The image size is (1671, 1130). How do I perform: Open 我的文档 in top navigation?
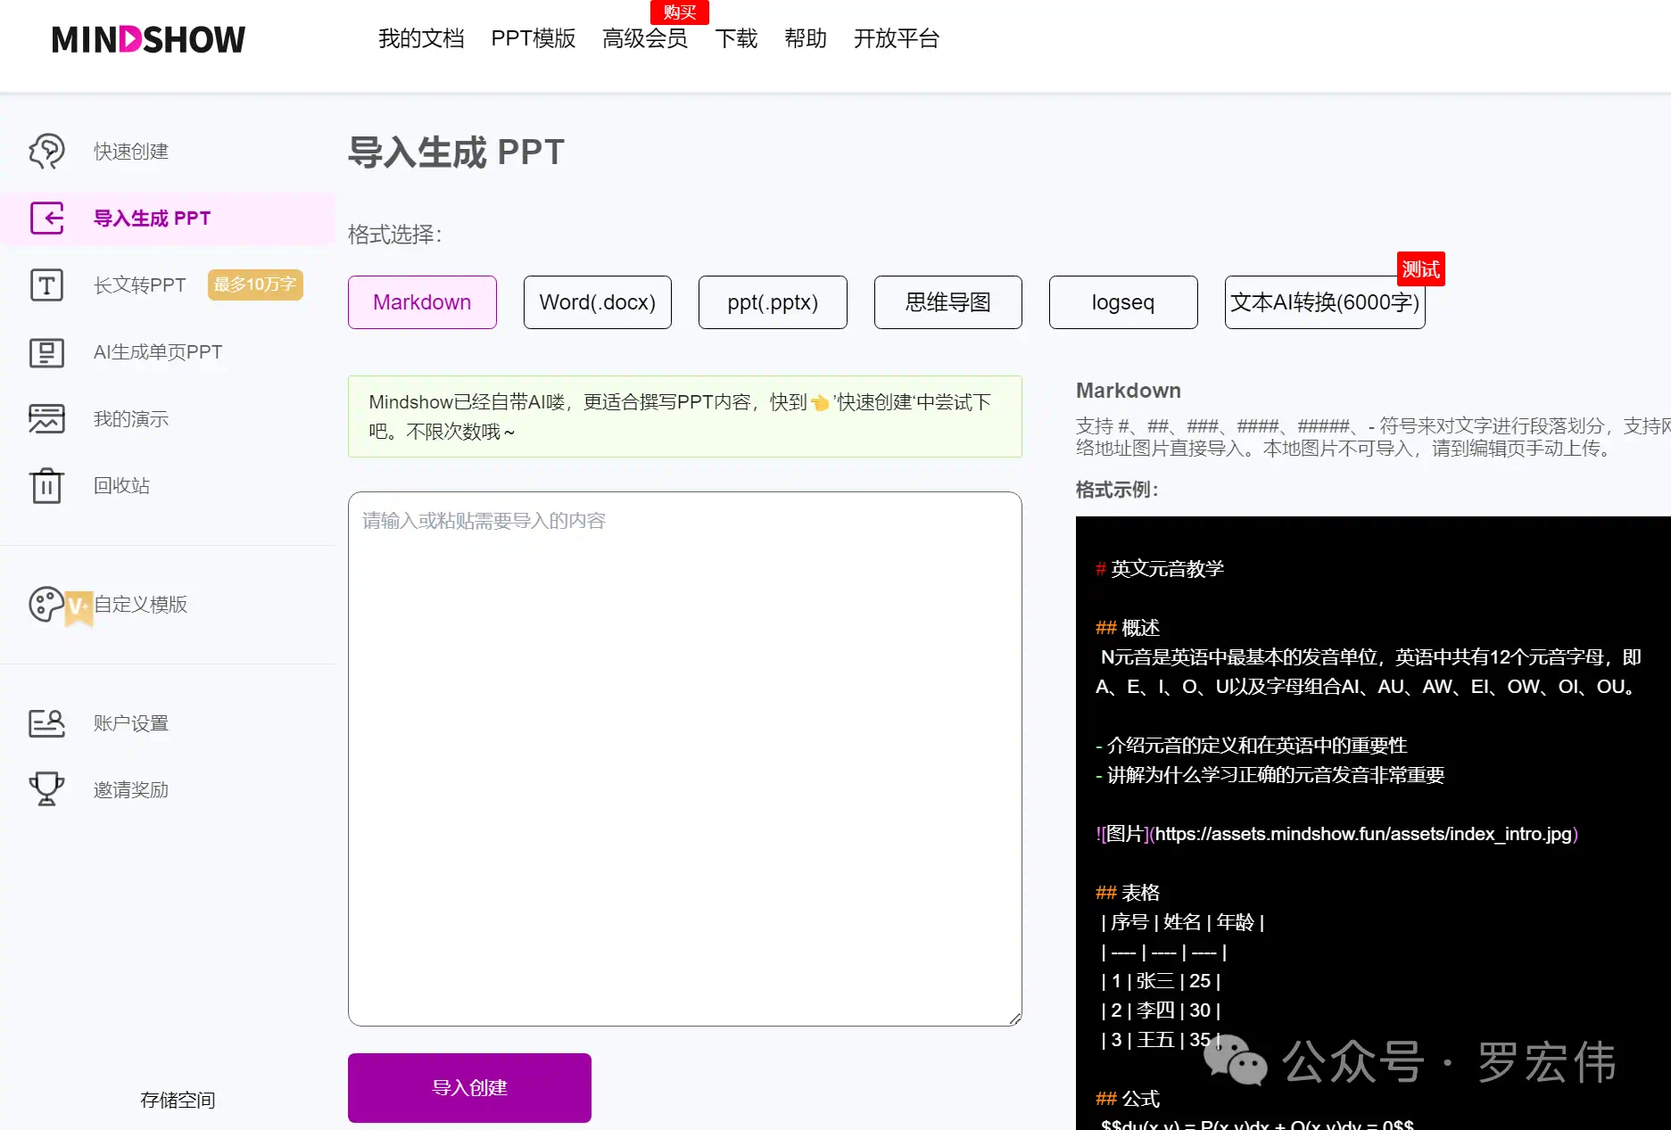click(x=421, y=38)
